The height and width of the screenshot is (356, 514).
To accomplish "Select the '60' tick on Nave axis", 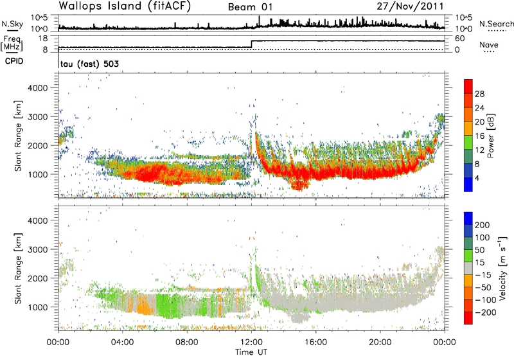I will pos(459,39).
